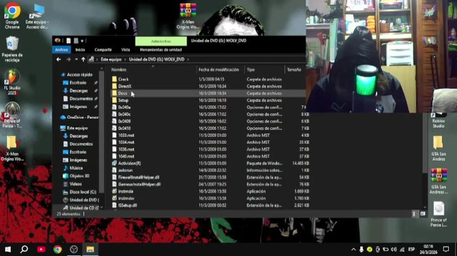The image size is (457, 256).
Task: Open GTA San Andres folder icon
Action: [438, 148]
